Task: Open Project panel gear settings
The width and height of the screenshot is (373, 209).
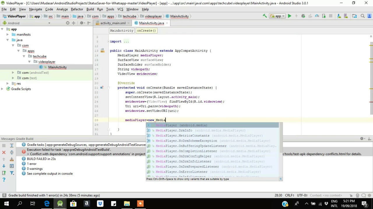Action: click(x=82, y=23)
